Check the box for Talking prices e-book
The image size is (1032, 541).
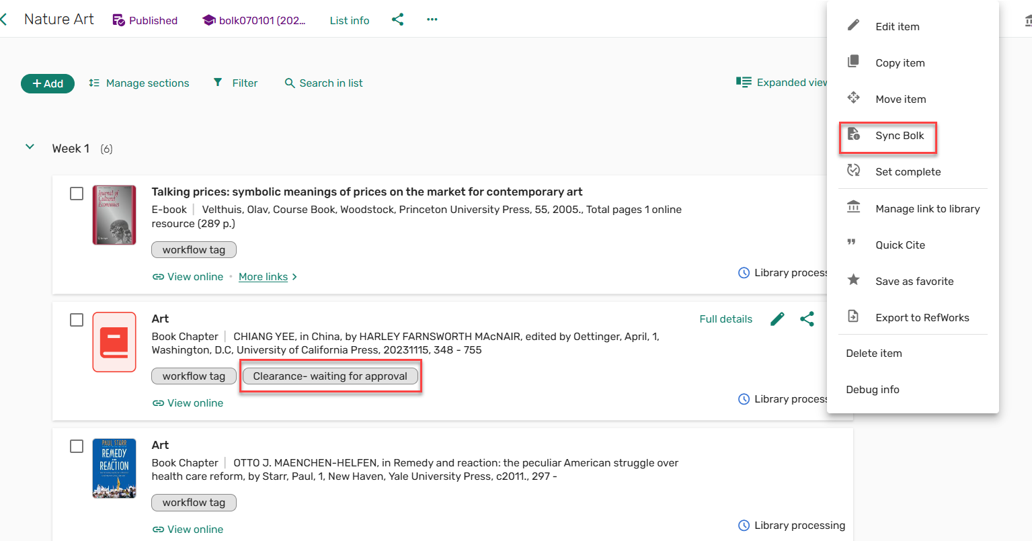pyautogui.click(x=77, y=194)
